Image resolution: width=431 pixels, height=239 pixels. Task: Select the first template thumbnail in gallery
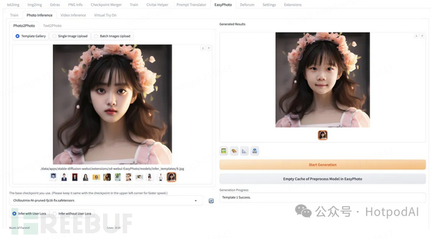pyautogui.click(x=53, y=177)
